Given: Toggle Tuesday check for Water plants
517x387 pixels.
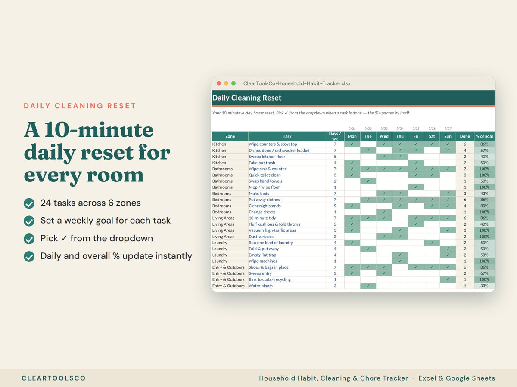Looking at the screenshot, I should tap(368, 286).
